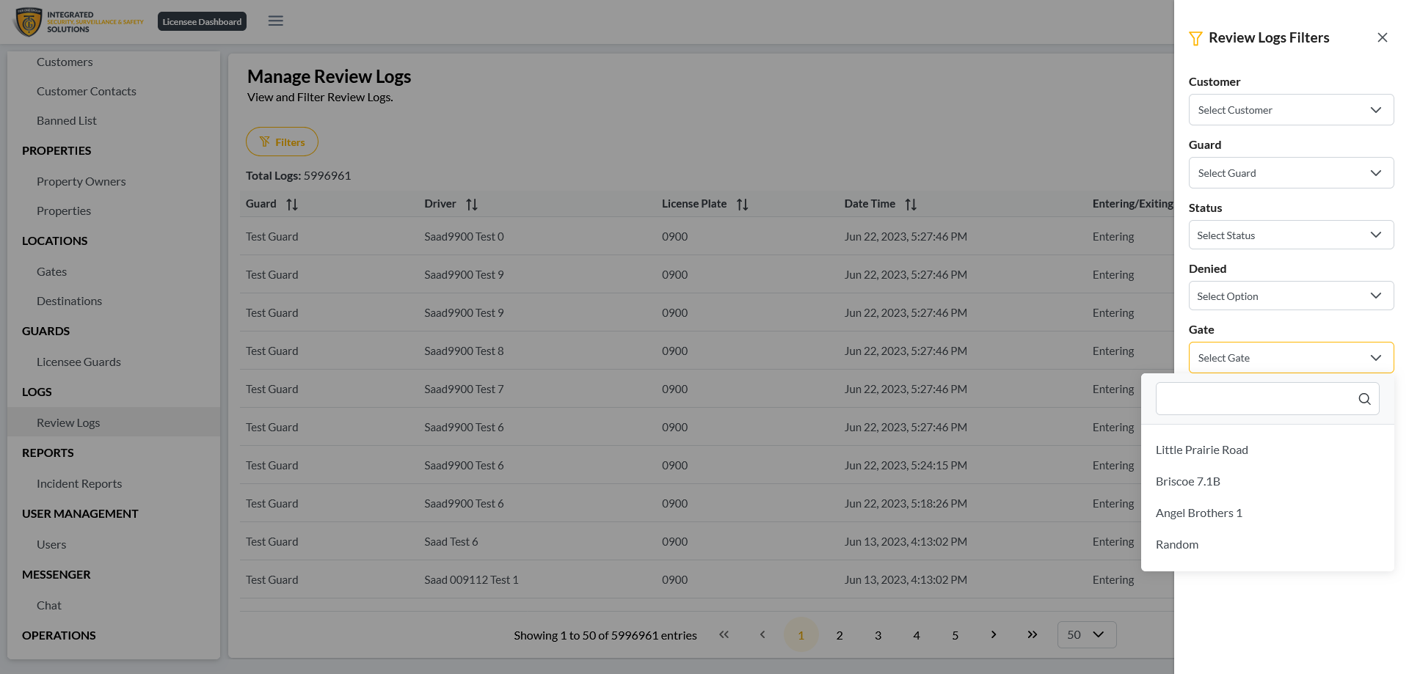Image resolution: width=1409 pixels, height=674 pixels.
Task: Choose Briscoe 7.1B gate option
Action: (x=1267, y=482)
